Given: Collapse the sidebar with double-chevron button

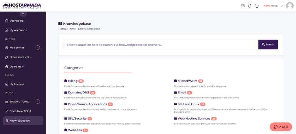Looking at the screenshot, I should coord(23,13).
